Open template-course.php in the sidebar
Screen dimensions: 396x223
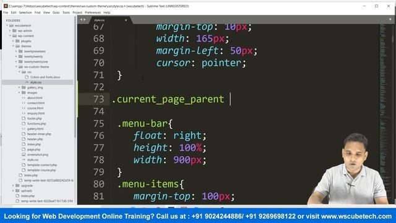point(41,170)
